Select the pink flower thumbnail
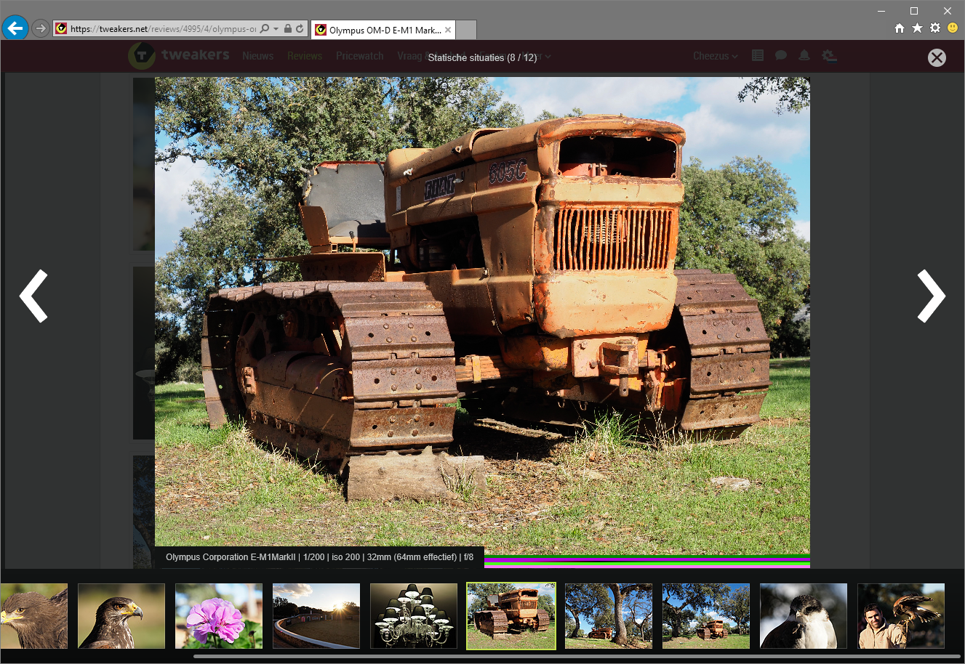 (219, 616)
